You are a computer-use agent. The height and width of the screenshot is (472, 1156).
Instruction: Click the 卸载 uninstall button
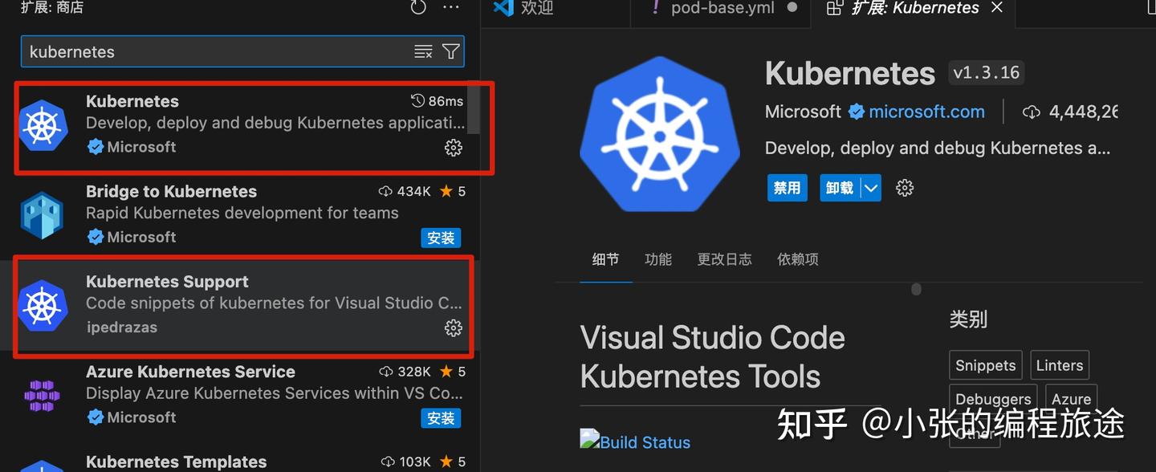pyautogui.click(x=840, y=188)
